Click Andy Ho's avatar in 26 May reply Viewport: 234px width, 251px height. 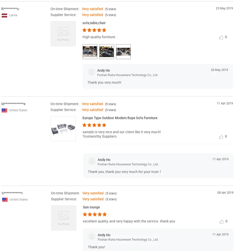[91, 72]
